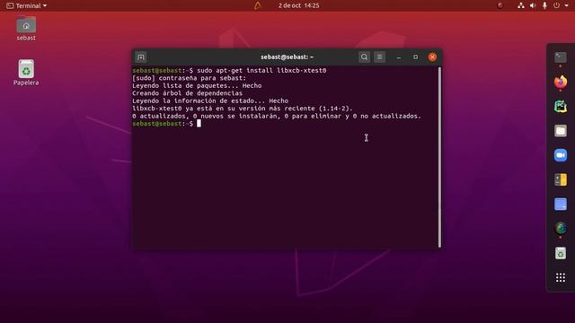The width and height of the screenshot is (575, 323).
Task: Close the terminal window
Action: pos(432,57)
